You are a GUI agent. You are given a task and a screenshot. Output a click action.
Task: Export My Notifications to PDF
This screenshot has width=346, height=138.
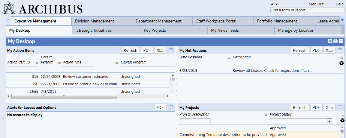pyautogui.click(x=316, y=50)
